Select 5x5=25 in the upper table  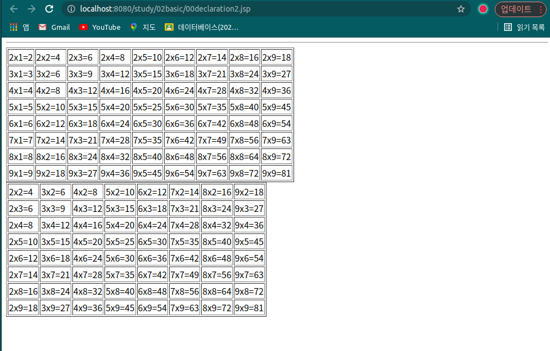[148, 107]
